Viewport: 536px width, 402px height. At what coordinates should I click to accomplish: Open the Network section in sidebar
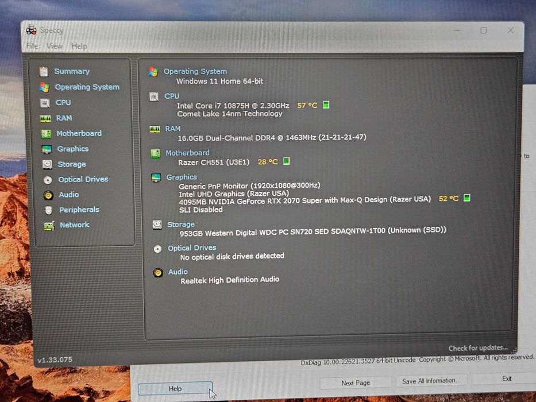click(75, 225)
